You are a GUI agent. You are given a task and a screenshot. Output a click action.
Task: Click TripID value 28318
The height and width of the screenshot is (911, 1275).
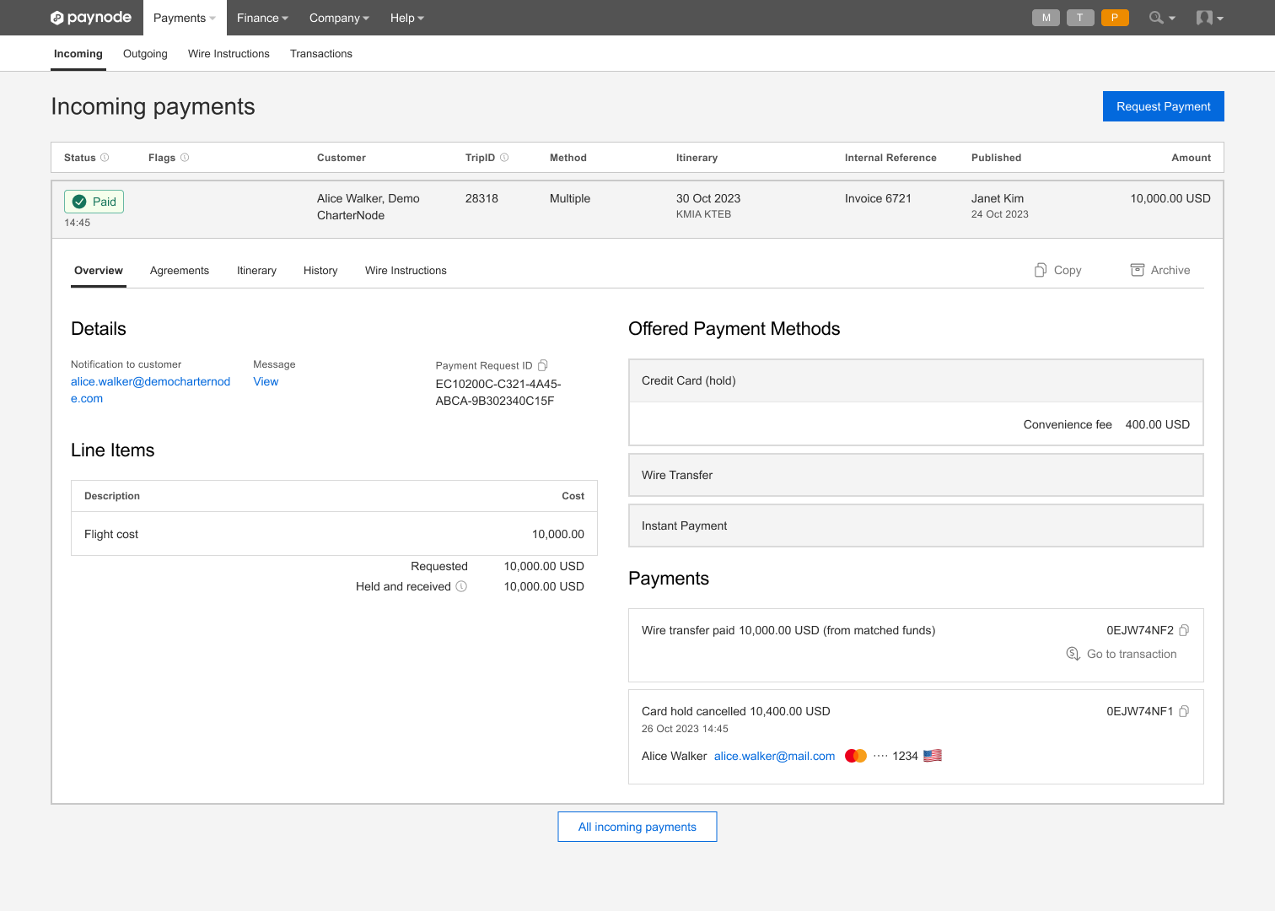click(x=481, y=198)
